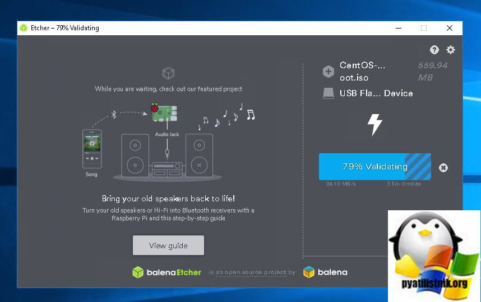Click the lightning bolt flash icon
This screenshot has width=481, height=302.
[374, 124]
